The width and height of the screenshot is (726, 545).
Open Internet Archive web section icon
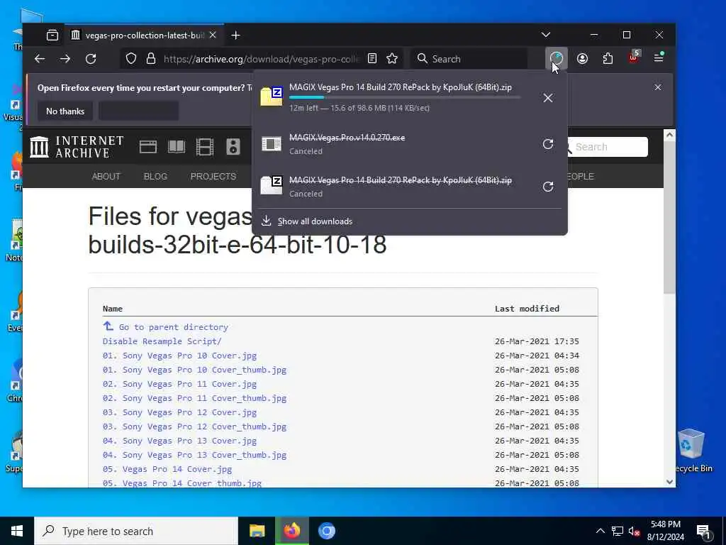coord(148,147)
